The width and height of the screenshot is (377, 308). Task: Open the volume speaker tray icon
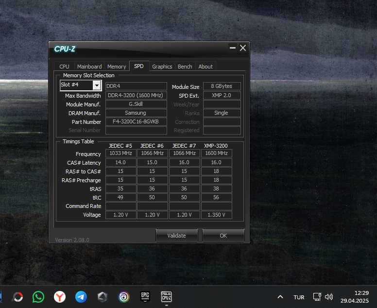329,297
